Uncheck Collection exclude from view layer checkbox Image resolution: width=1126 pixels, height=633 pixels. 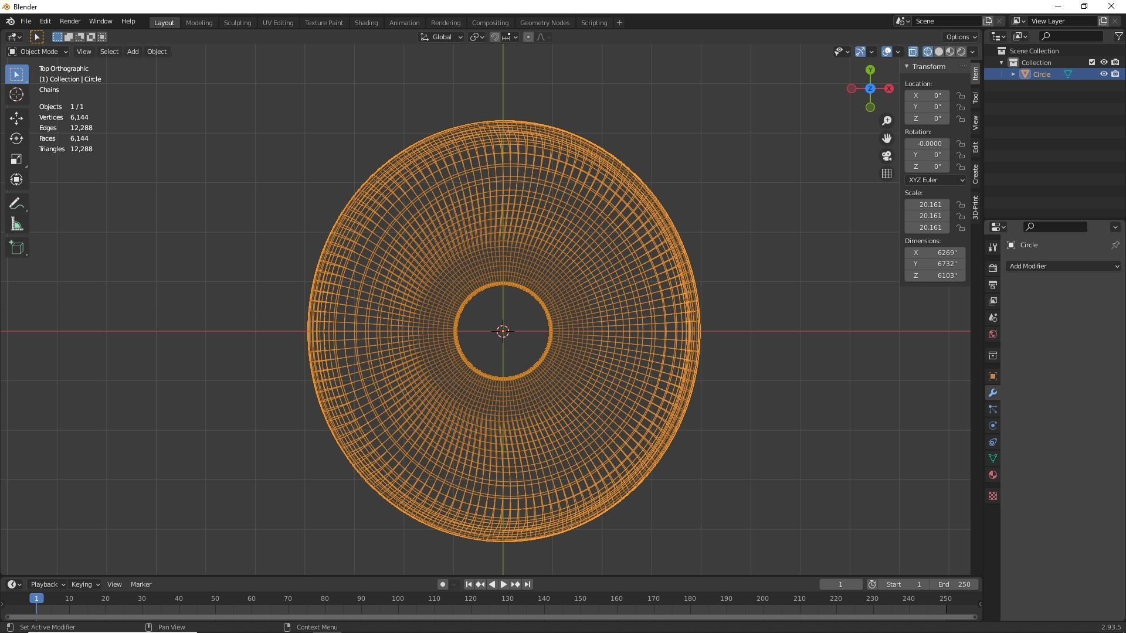1092,63
